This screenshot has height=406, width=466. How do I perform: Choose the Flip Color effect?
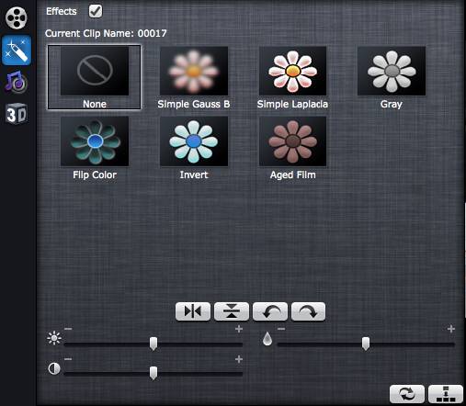tap(95, 148)
